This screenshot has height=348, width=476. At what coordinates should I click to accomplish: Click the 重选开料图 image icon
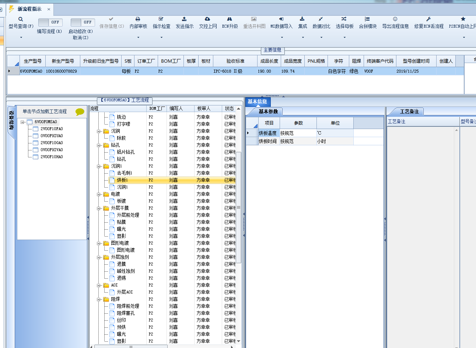click(x=254, y=19)
